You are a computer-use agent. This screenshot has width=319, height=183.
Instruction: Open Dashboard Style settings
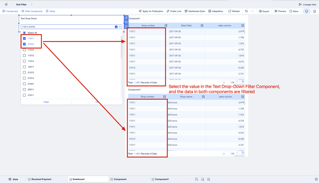tap(195, 11)
